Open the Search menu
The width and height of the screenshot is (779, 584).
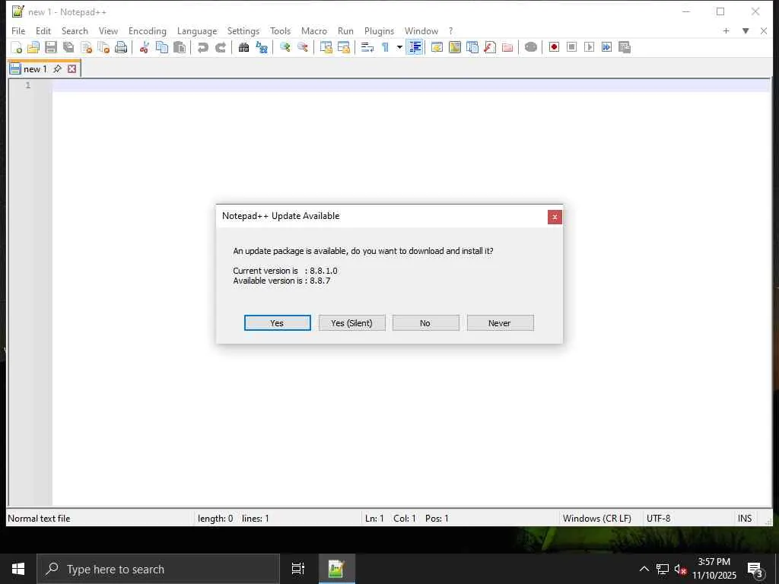click(75, 30)
